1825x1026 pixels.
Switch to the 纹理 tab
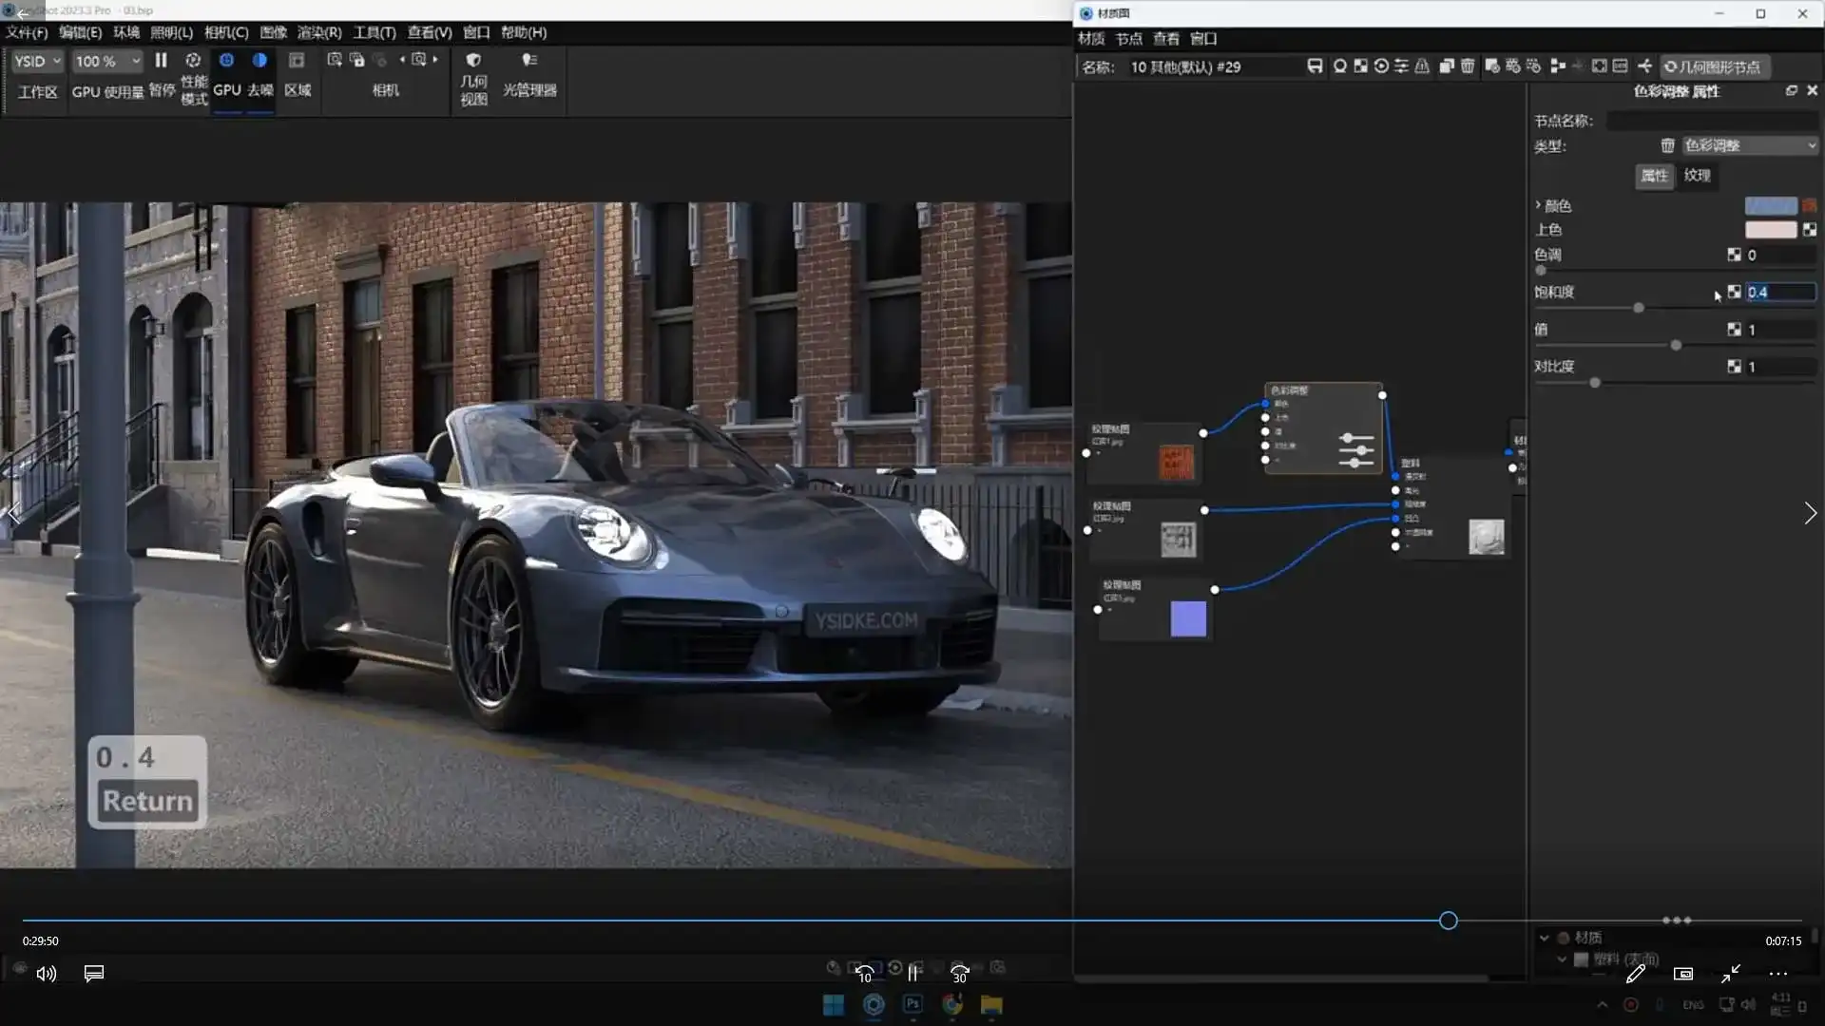coord(1697,175)
